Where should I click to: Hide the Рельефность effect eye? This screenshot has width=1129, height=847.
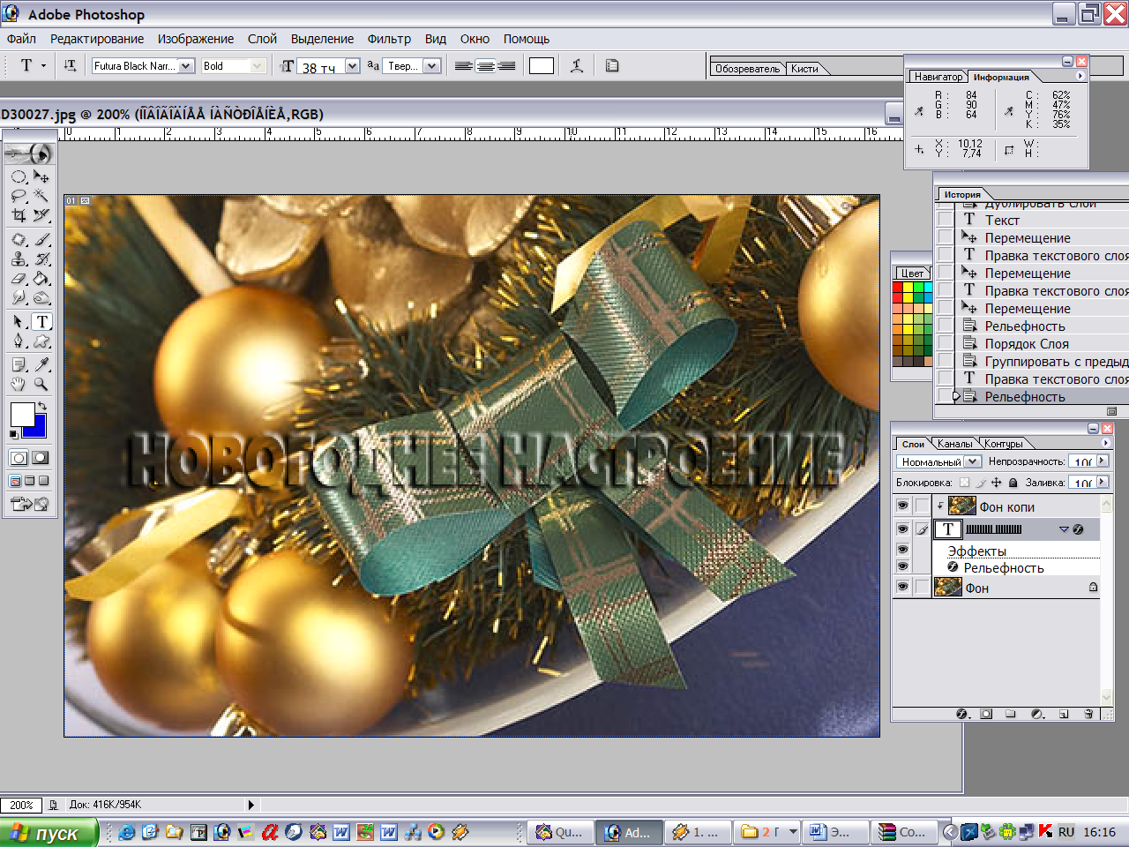(902, 567)
